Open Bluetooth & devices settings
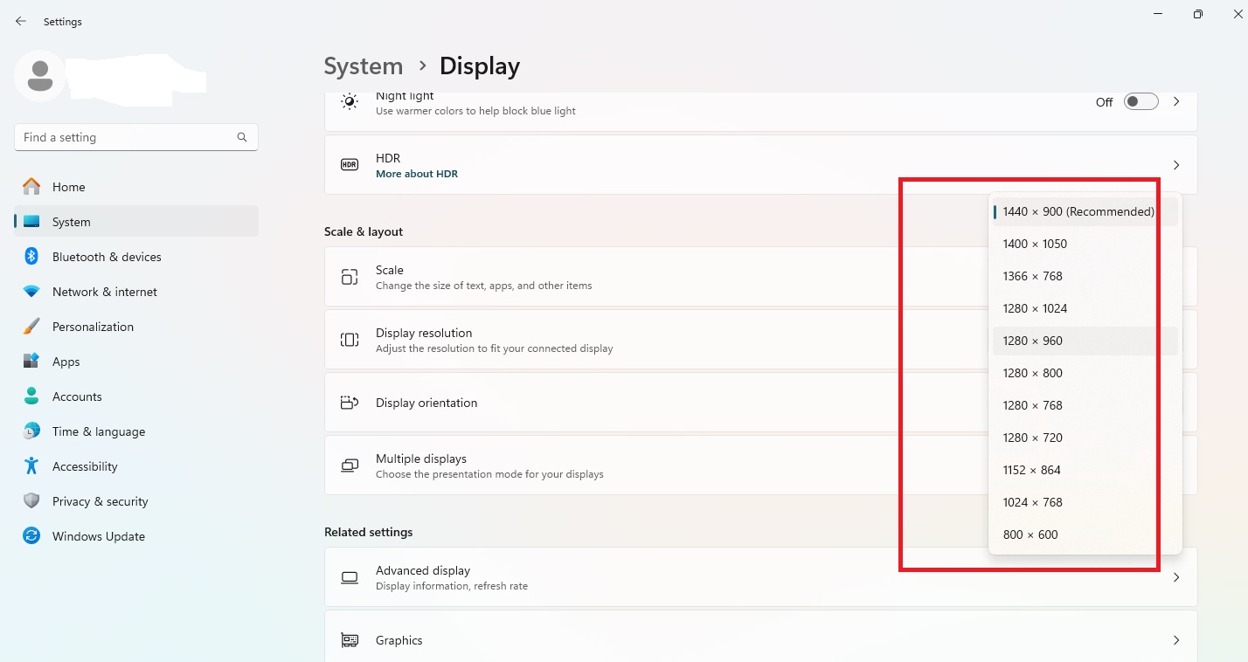The width and height of the screenshot is (1248, 662). pos(136,257)
